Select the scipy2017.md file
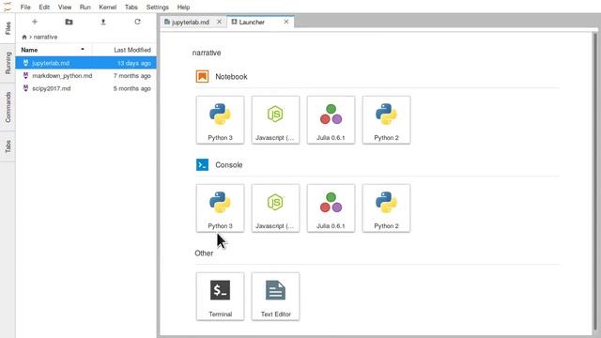 [x=85, y=88]
